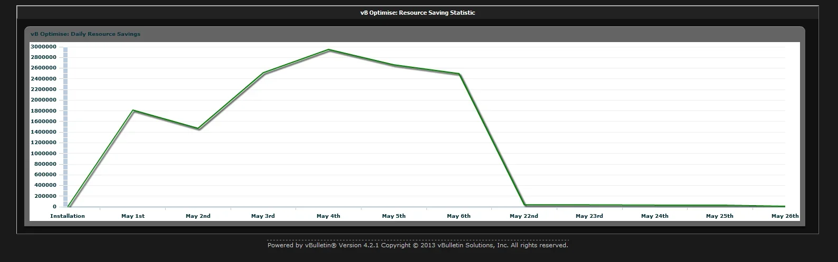Click the 400000 y-axis value
The height and width of the screenshot is (262, 838).
pos(45,185)
